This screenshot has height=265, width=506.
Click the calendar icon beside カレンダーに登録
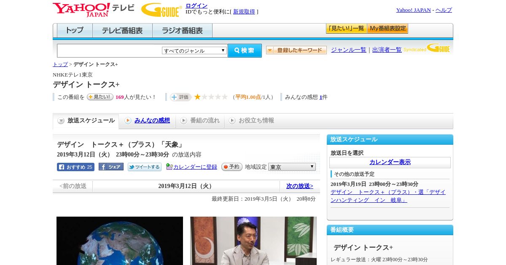tap(169, 167)
